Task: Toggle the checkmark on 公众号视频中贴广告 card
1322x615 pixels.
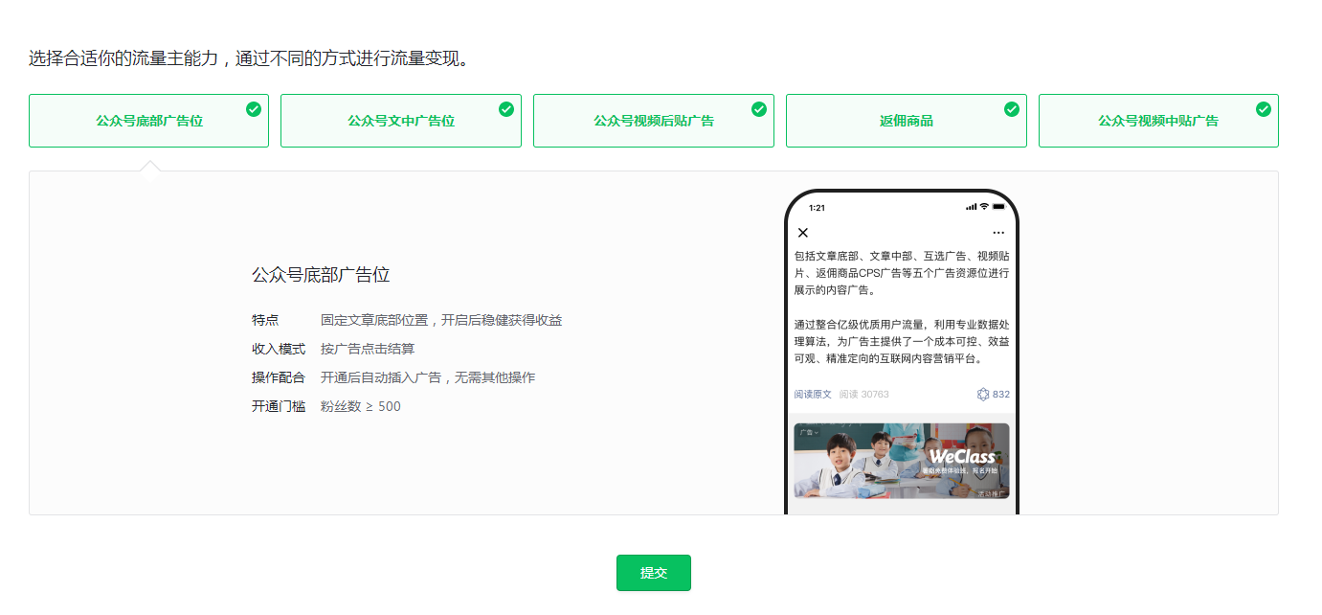Action: (x=1264, y=108)
